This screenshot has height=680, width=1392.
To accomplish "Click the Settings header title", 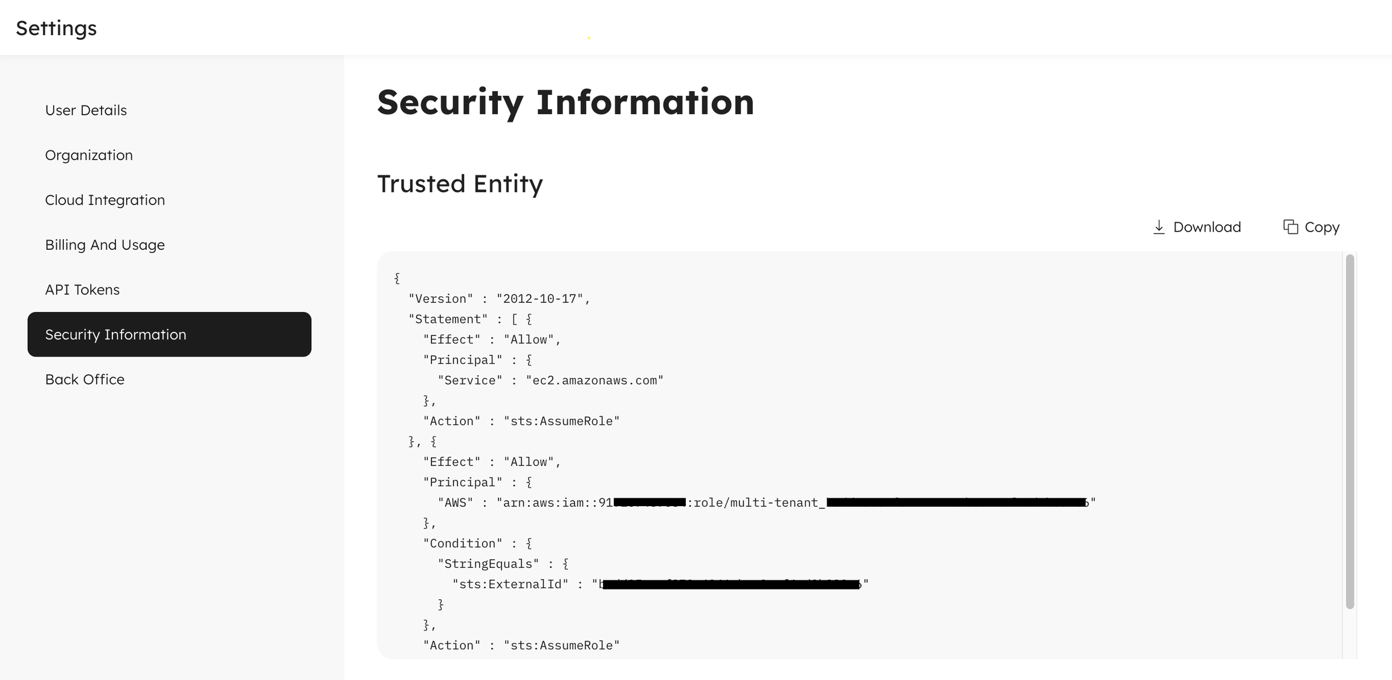I will [56, 28].
